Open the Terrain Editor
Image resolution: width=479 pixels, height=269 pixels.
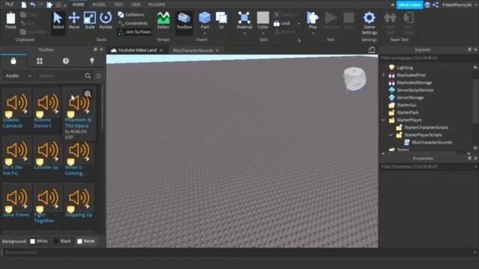click(x=163, y=21)
